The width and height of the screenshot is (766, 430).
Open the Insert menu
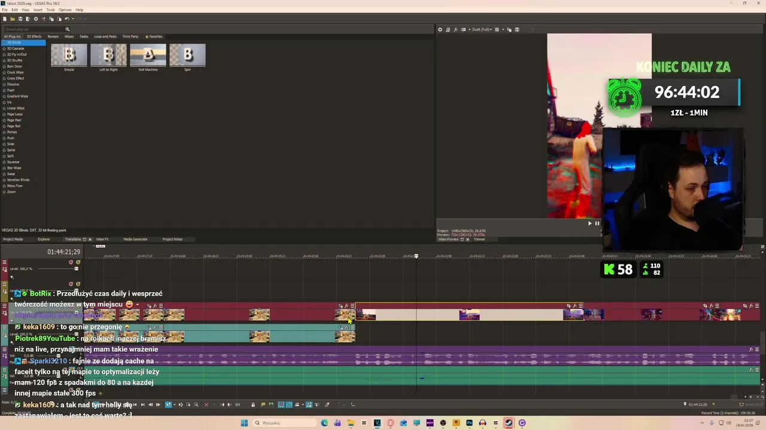pyautogui.click(x=38, y=10)
